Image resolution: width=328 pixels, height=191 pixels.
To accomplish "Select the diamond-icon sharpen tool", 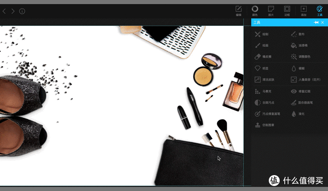I will (261, 68).
